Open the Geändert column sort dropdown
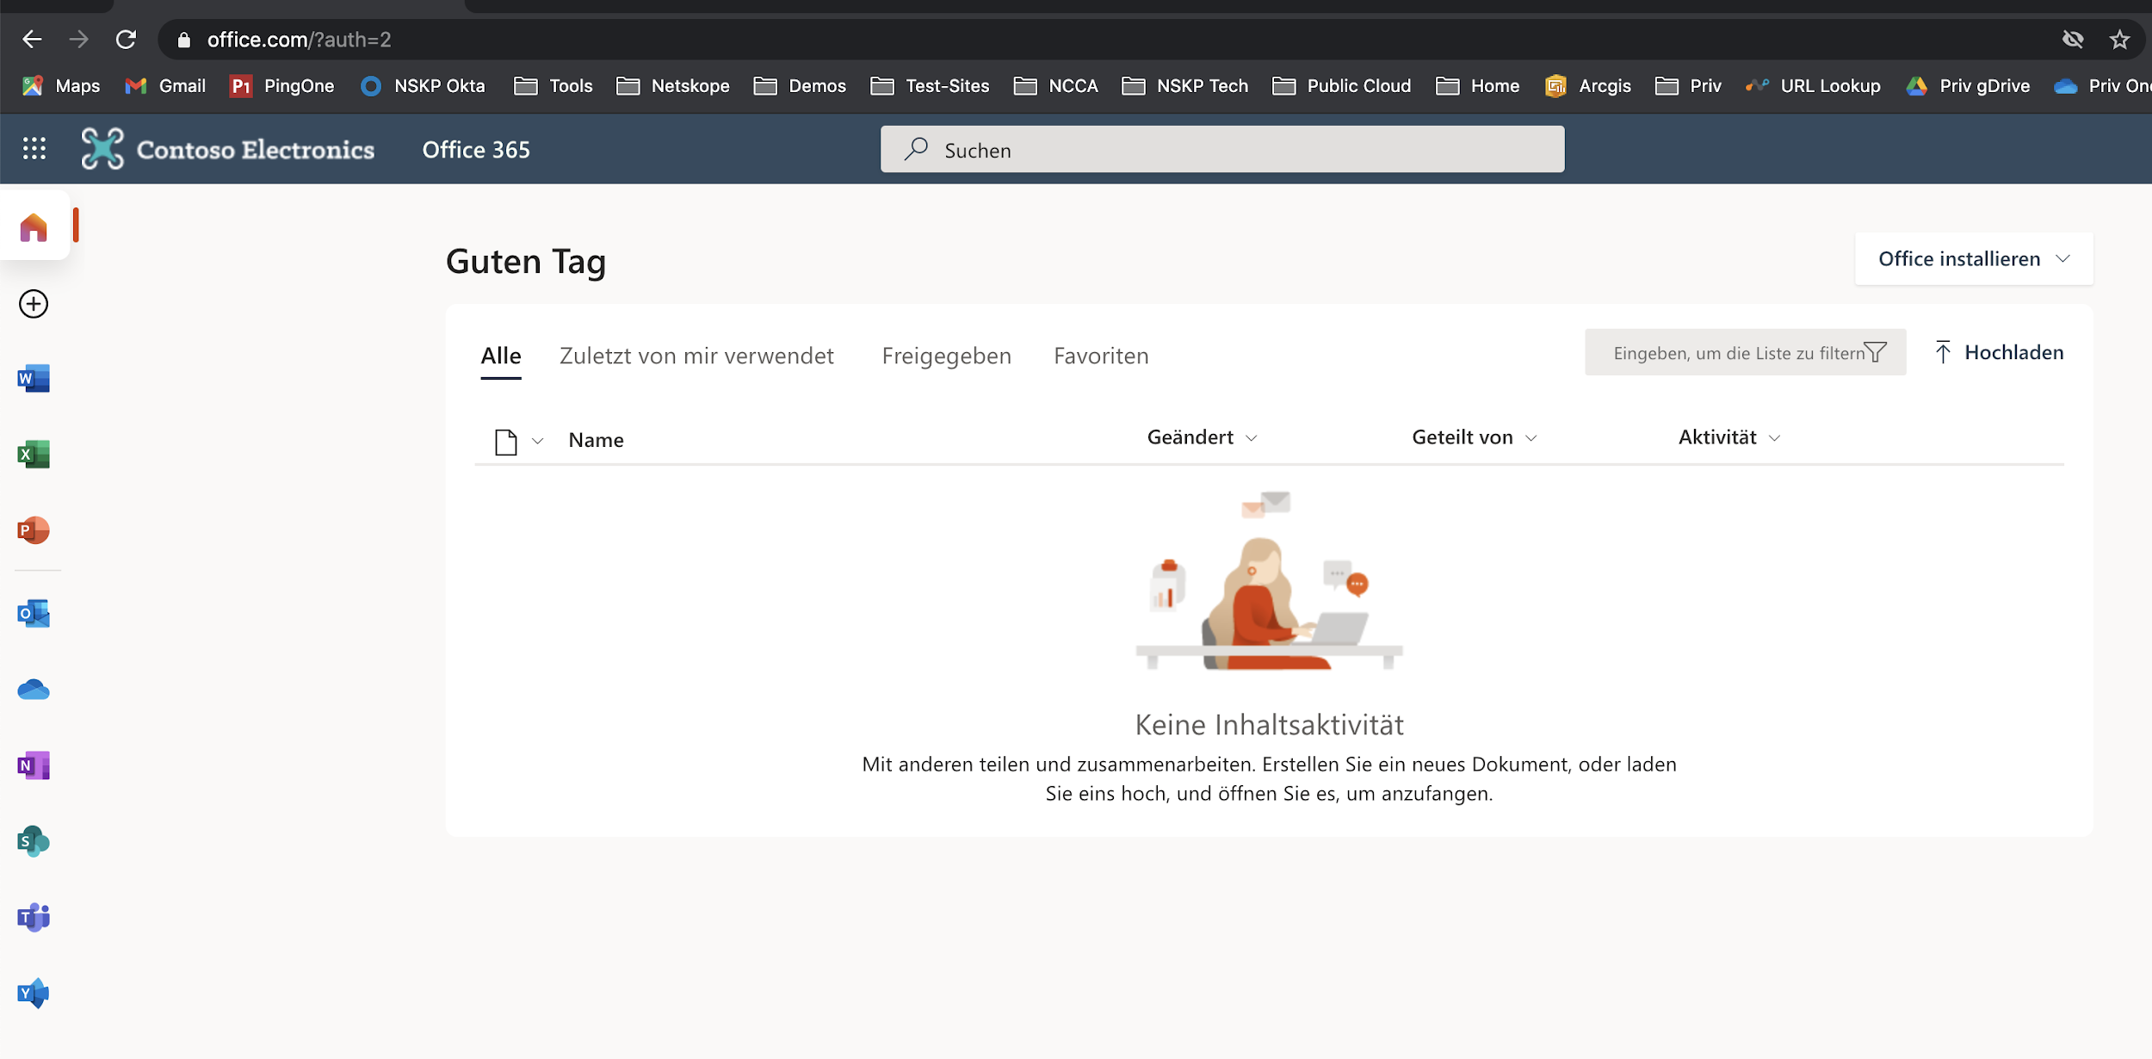Screen dimensions: 2152x1059 pos(1202,437)
